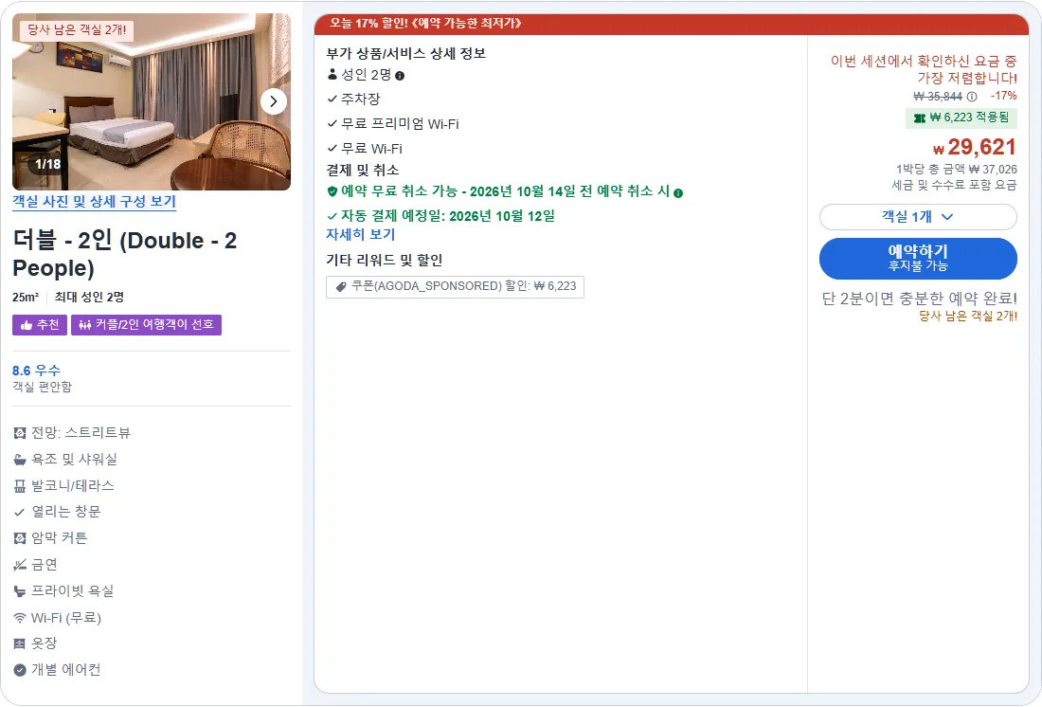Select the 더블 - 2인 (Double - 2 People) title
The height and width of the screenshot is (707, 1042).
125,254
